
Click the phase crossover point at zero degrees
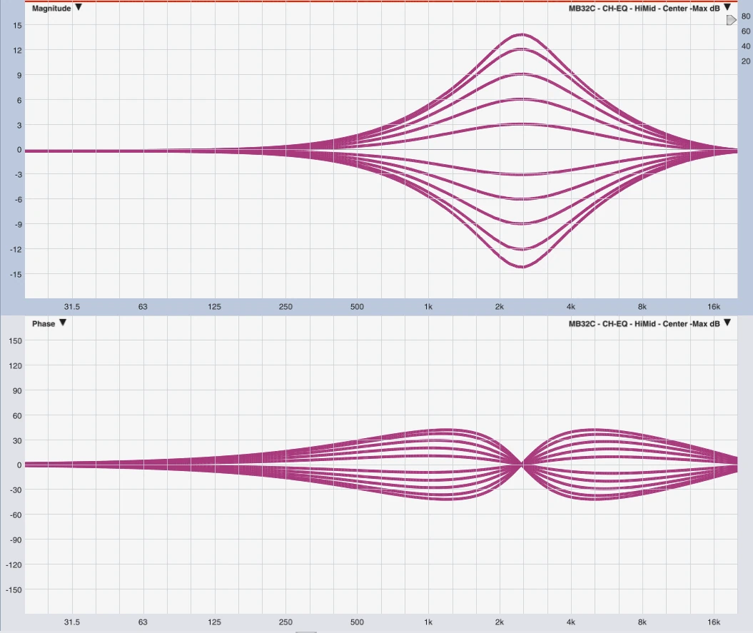522,465
